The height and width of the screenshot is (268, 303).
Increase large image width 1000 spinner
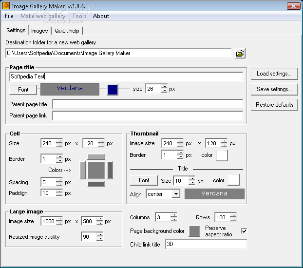tap(59, 219)
